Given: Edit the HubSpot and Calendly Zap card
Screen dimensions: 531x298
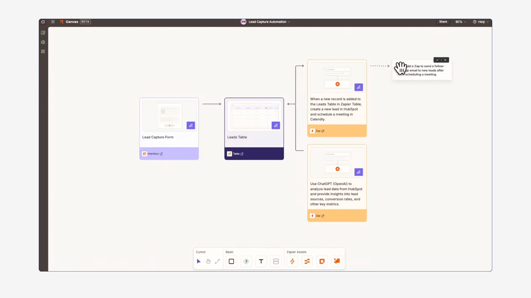Looking at the screenshot, I should 359,87.
